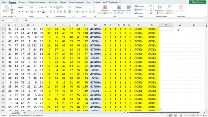Expand the formula bar chevron
The image size is (208, 117).
206,20
